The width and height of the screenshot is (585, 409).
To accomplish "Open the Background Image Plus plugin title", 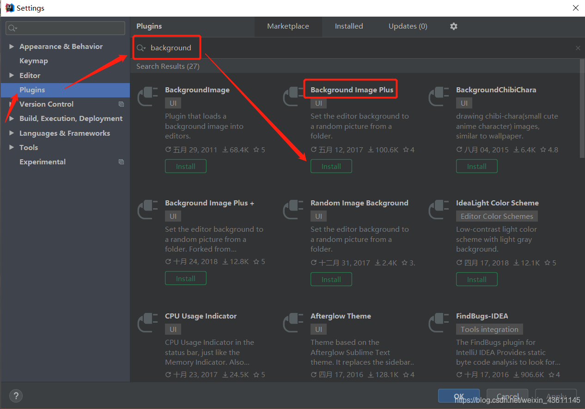I will 352,90.
